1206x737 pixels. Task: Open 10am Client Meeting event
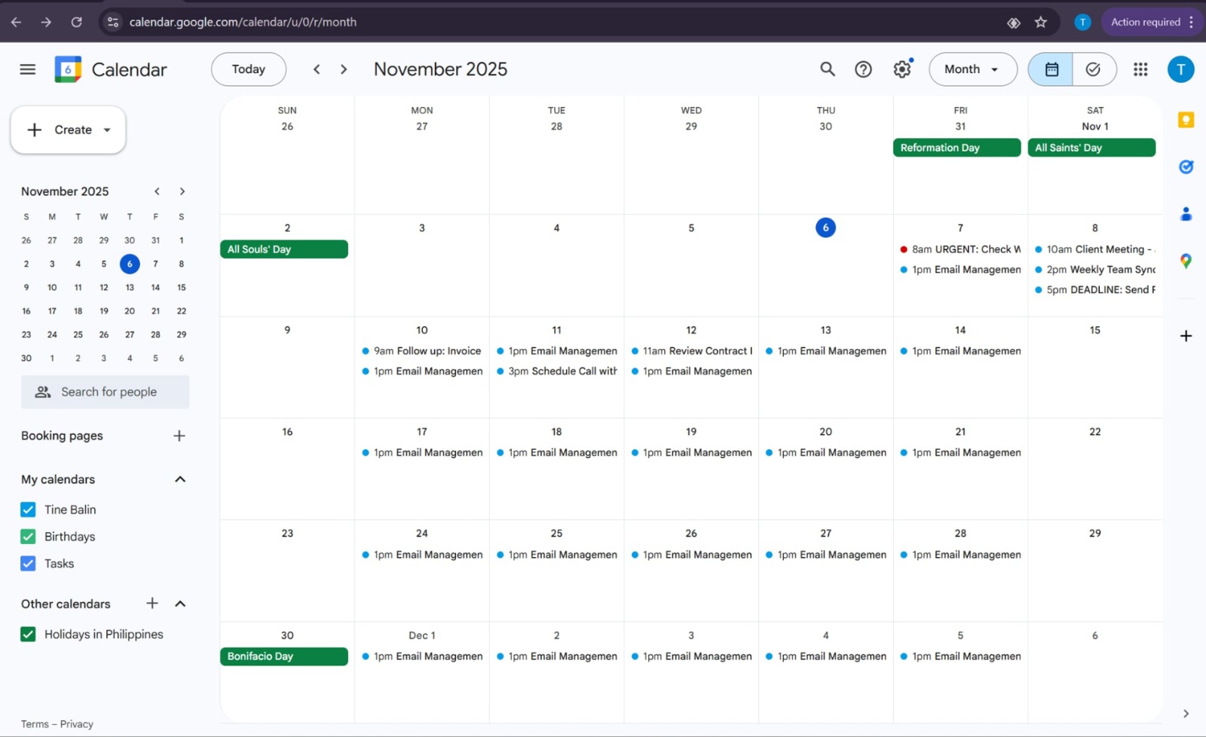1094,249
